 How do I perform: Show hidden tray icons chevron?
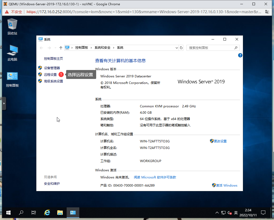pyautogui.click(x=217, y=213)
